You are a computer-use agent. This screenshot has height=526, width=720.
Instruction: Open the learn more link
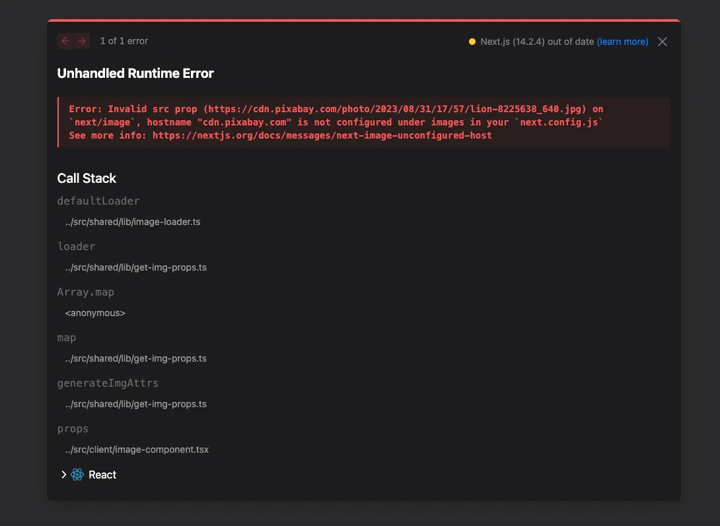pyautogui.click(x=623, y=42)
